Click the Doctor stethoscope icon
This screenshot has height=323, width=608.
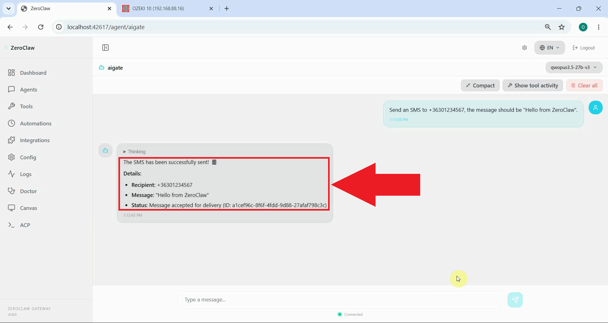coord(11,191)
